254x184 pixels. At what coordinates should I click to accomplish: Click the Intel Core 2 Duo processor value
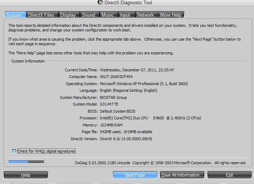click(x=150, y=118)
